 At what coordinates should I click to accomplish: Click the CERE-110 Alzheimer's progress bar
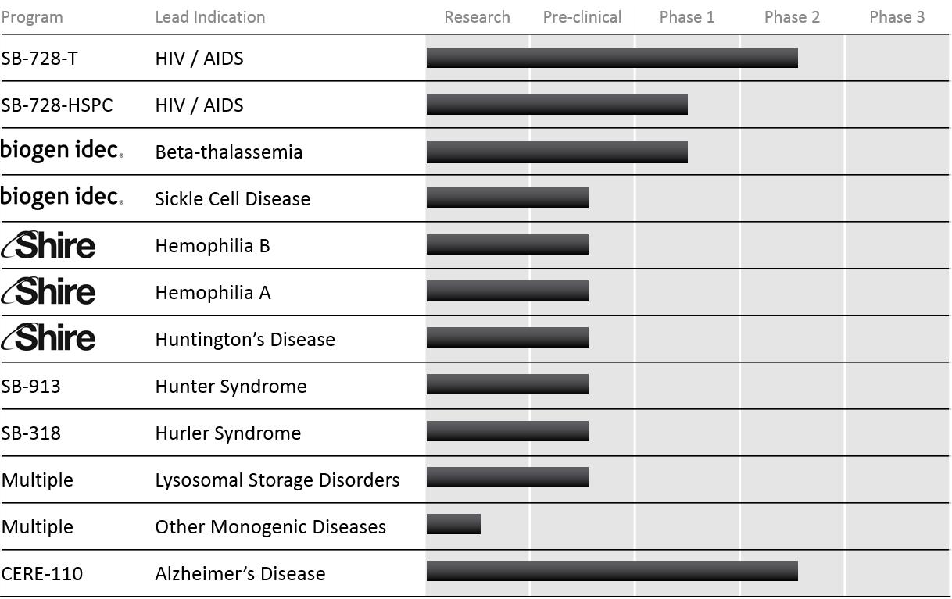pos(612,572)
